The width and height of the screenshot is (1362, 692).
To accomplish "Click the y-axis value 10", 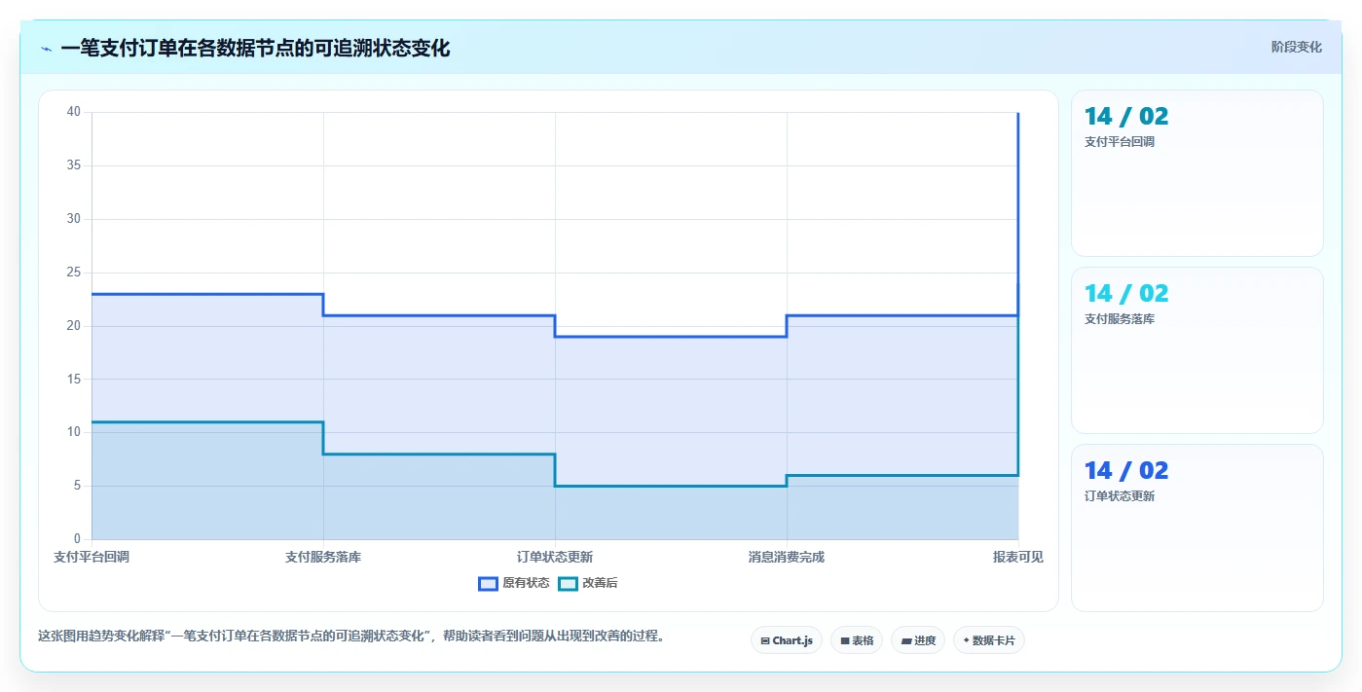I will (74, 432).
